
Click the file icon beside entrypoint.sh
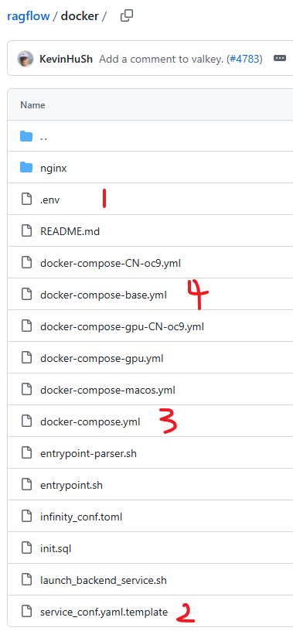[26, 485]
